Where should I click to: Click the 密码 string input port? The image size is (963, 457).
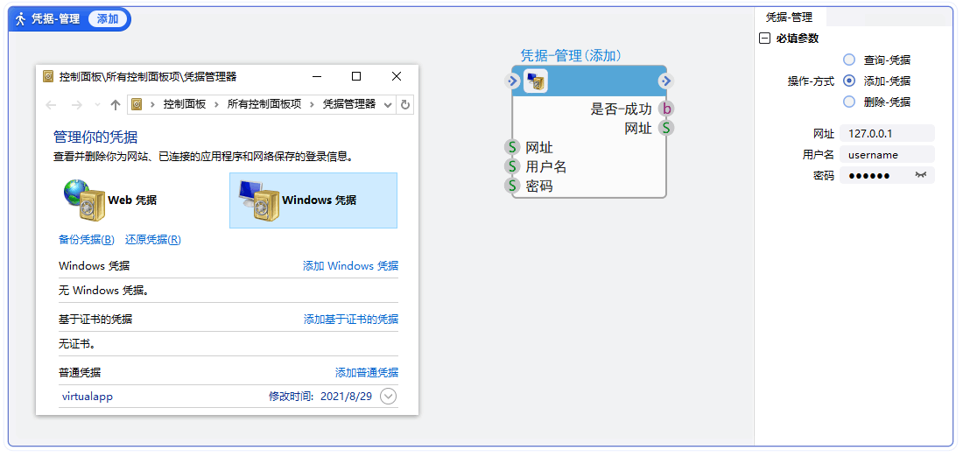(x=513, y=186)
